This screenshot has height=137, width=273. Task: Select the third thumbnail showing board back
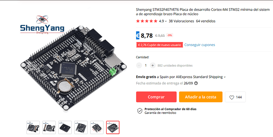(x=65, y=127)
